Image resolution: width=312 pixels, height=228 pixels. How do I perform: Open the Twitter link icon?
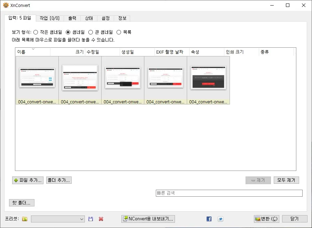point(220,219)
